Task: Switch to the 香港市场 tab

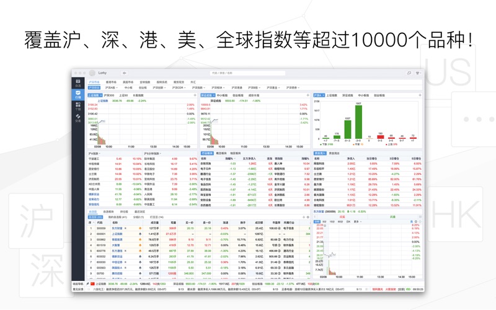Action: 111,82
